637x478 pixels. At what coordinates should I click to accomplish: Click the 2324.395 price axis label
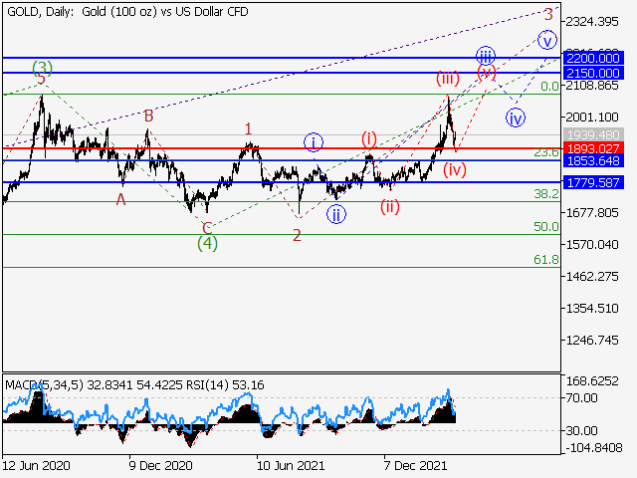coord(592,22)
